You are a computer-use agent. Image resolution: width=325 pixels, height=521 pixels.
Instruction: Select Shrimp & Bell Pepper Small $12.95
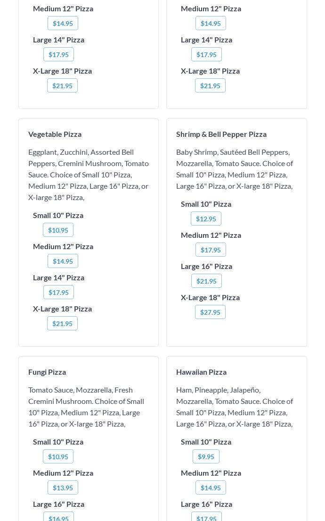[x=206, y=218]
